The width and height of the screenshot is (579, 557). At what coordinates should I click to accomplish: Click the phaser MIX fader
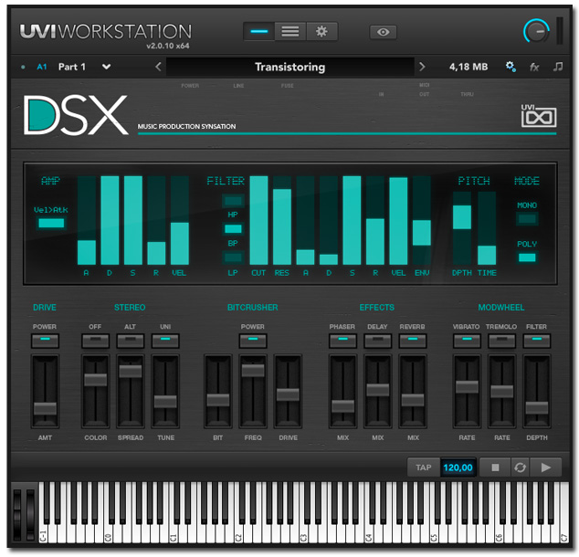click(342, 406)
